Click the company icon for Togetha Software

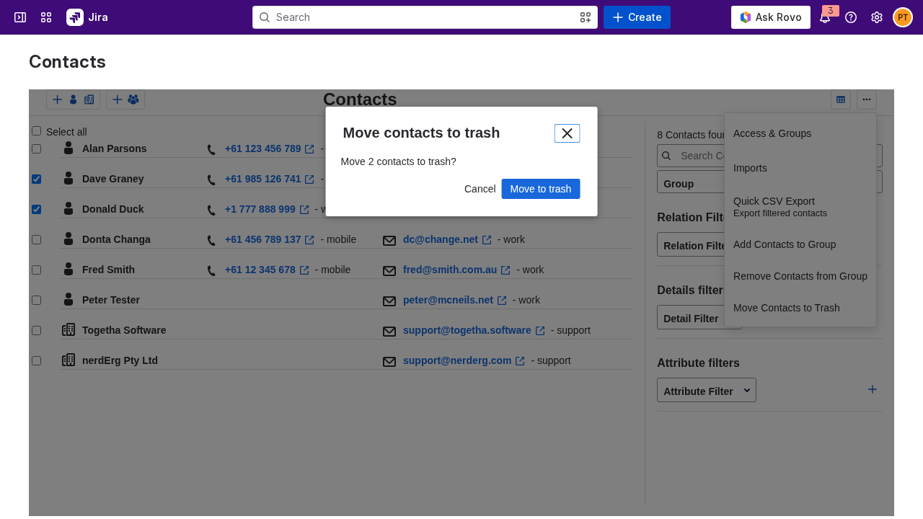(x=69, y=329)
